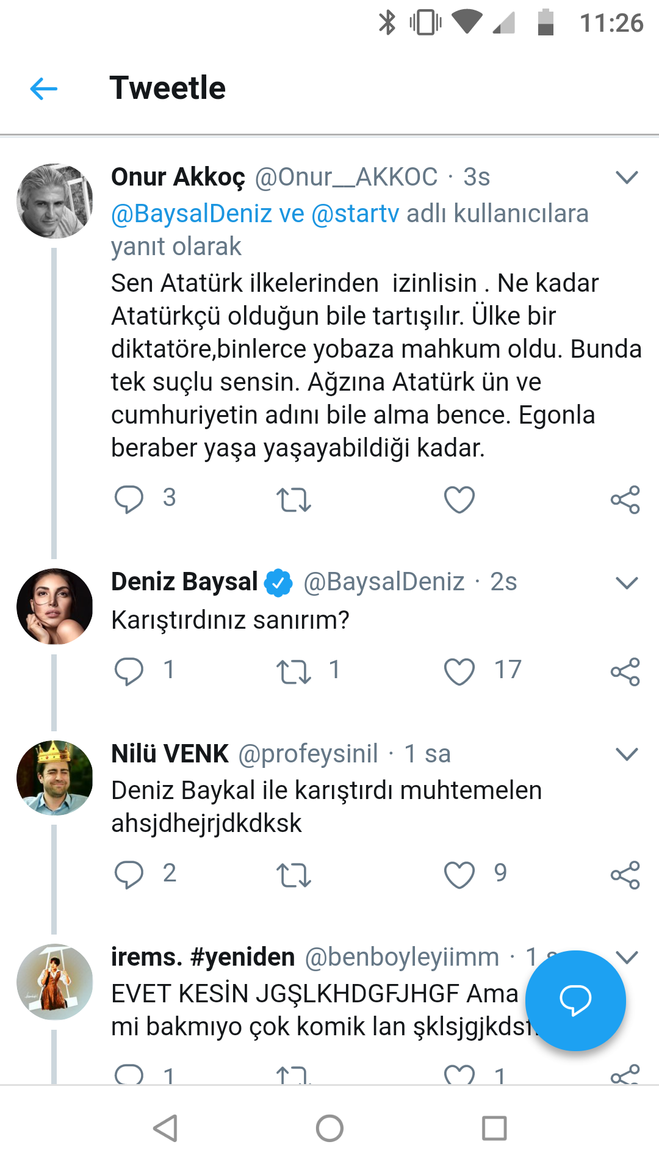This screenshot has width=659, height=1172.
Task: Retweet Onur Akkoç's tweet
Action: (293, 500)
